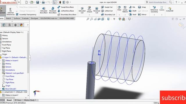Click Zoom to Fit in view toolbar

(88, 19)
